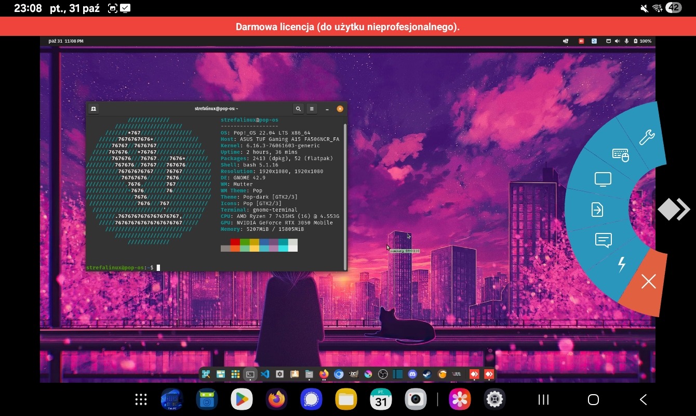The width and height of the screenshot is (696, 416).
Task: Open Steam from the dock
Action: pyautogui.click(x=427, y=374)
